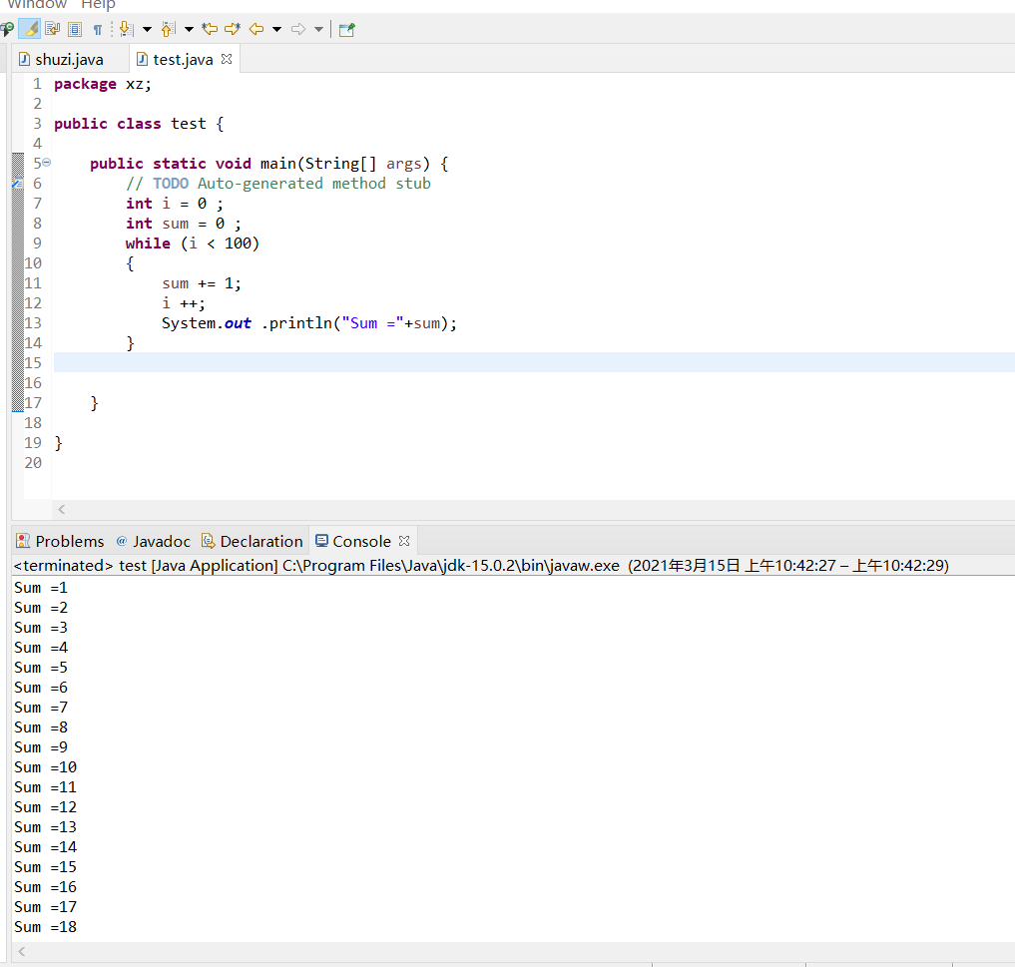This screenshot has width=1015, height=967.
Task: Click console output line 'Sum =5'
Action: click(41, 668)
